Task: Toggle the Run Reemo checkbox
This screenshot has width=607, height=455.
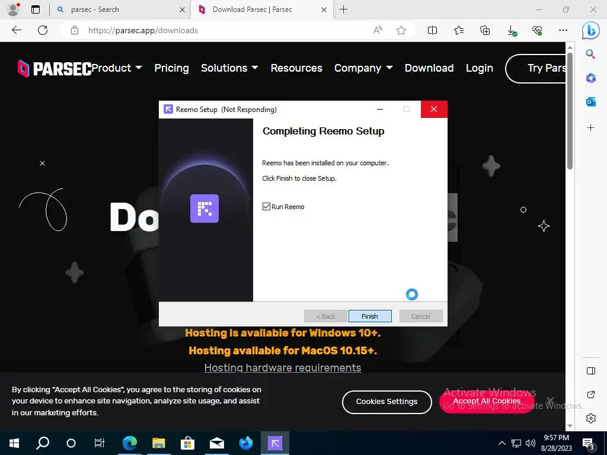Action: click(x=266, y=207)
